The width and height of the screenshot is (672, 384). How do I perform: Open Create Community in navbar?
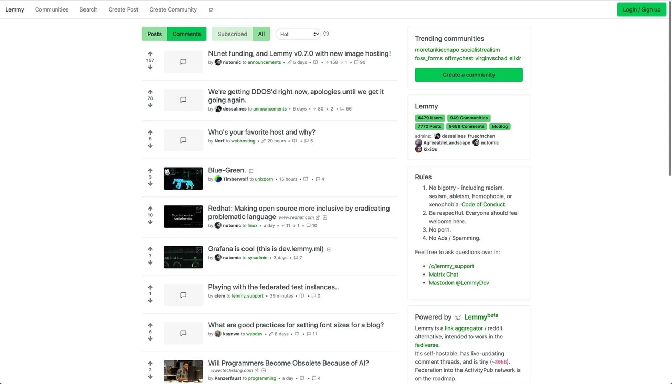173,9
